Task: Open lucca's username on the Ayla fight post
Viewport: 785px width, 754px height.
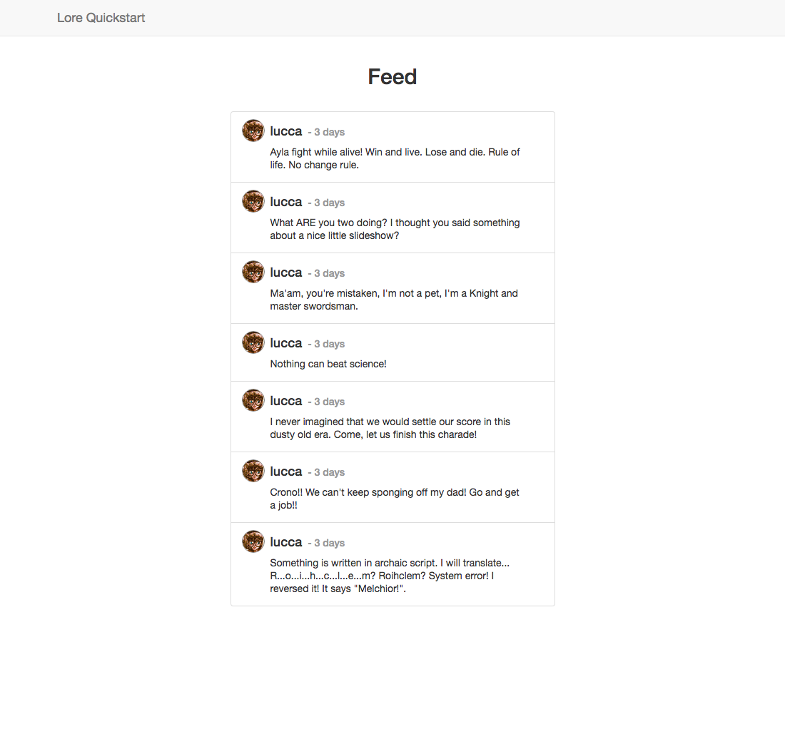Action: click(x=286, y=131)
